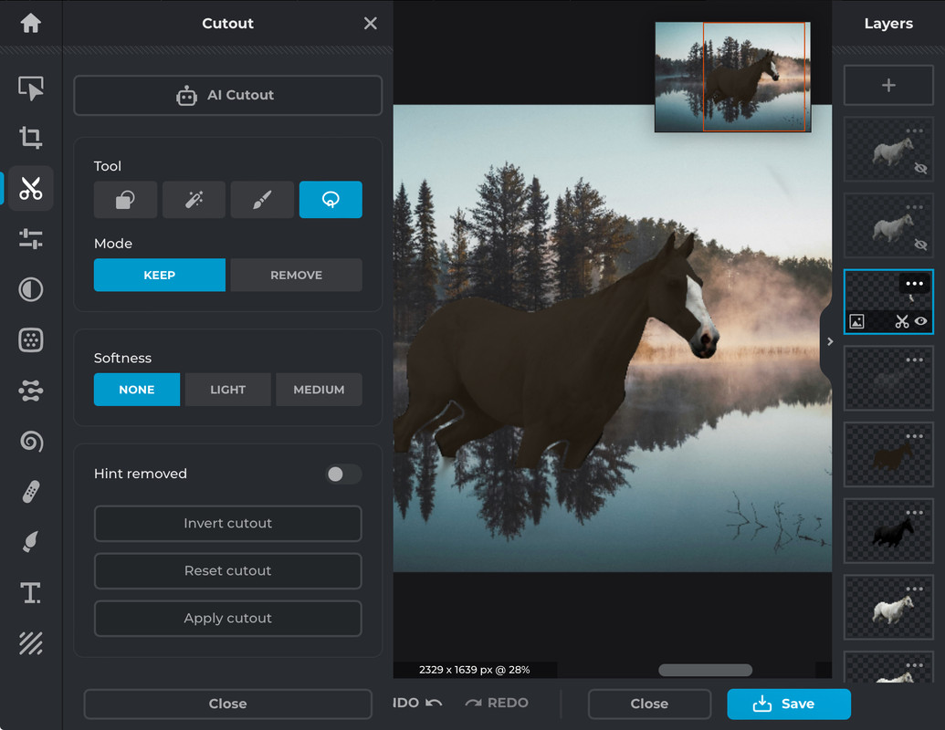The image size is (945, 730).
Task: Click Close next to Save
Action: click(649, 704)
